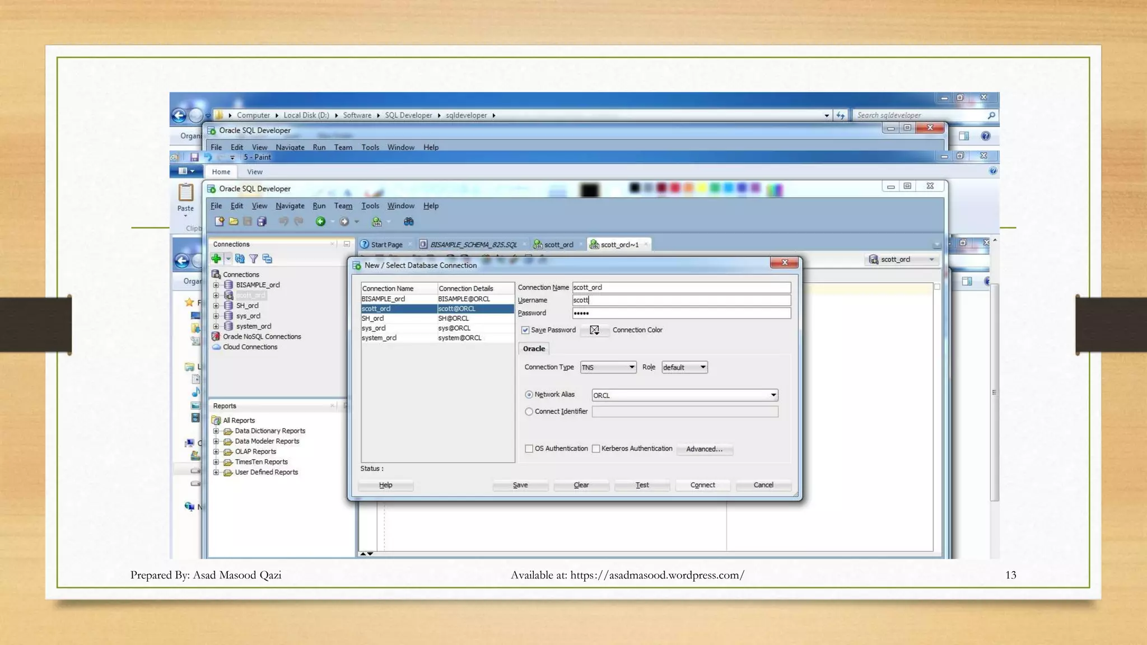Click the Refresh connections icon
Viewport: 1147px width, 645px height.
click(240, 258)
